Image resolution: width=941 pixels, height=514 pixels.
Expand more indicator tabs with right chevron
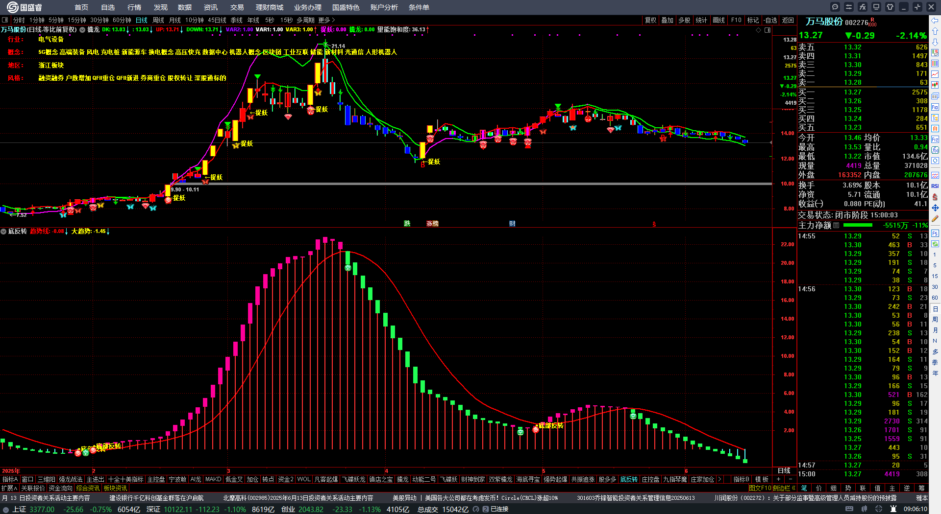point(719,479)
